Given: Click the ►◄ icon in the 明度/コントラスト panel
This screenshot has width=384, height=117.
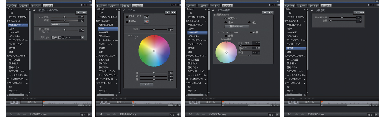Looking at the screenshot, I should (x=84, y=13).
